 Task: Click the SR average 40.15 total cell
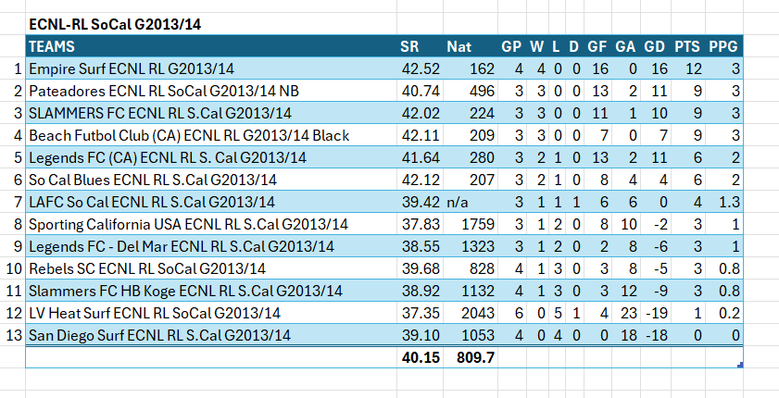click(420, 357)
